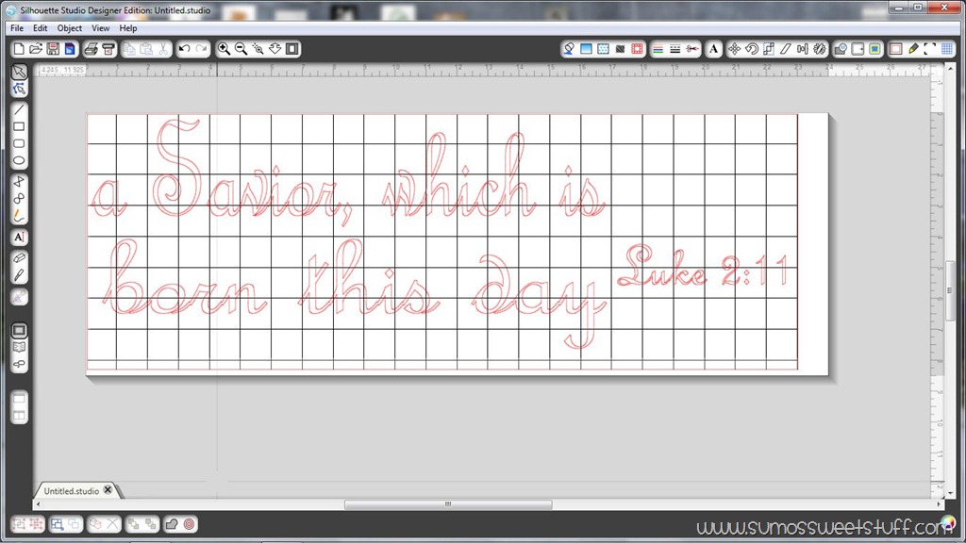The width and height of the screenshot is (966, 543).
Task: Open the Cut Settings panel
Action: (896, 49)
